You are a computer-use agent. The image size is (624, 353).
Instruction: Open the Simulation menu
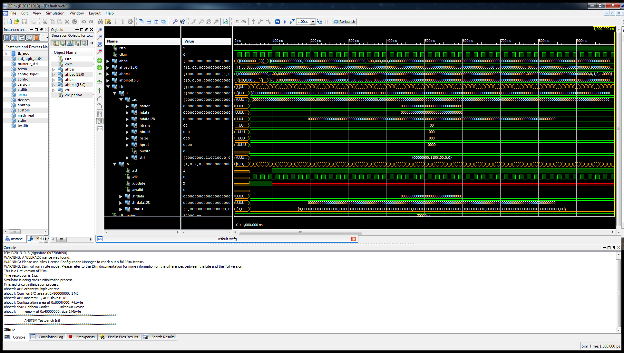(x=55, y=13)
